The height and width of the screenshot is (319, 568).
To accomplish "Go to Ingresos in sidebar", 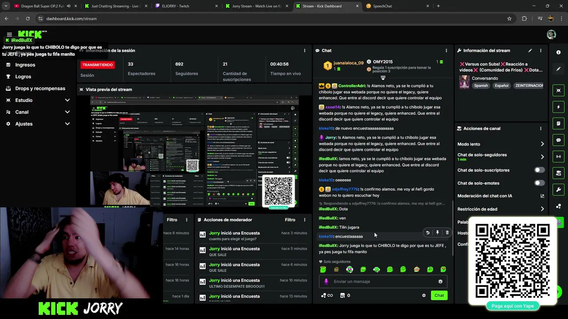I will (x=25, y=65).
